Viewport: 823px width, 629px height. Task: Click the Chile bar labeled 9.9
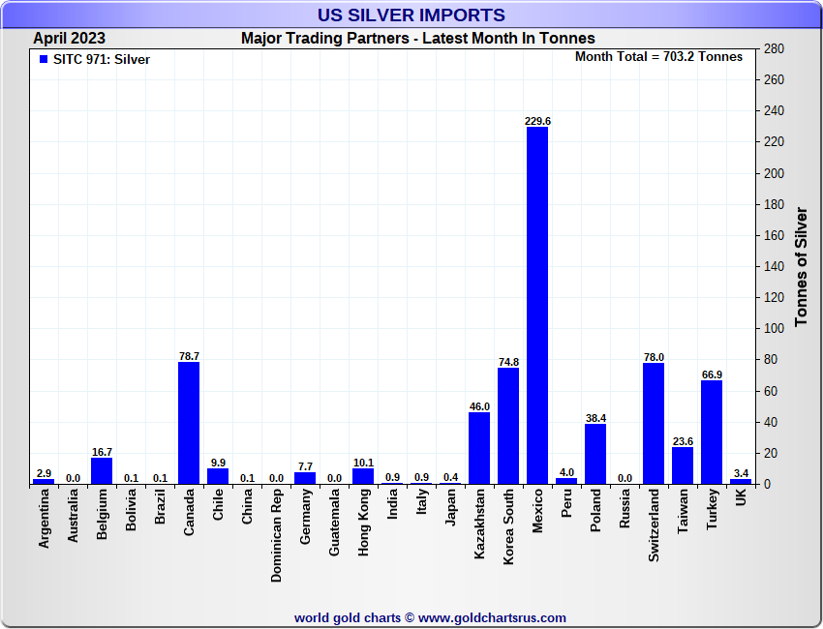218,476
